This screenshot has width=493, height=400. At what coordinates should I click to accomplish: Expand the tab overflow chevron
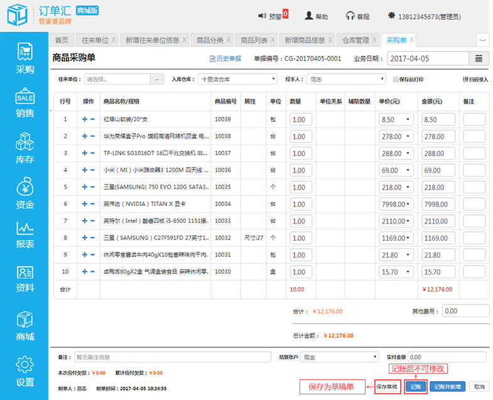coord(482,40)
